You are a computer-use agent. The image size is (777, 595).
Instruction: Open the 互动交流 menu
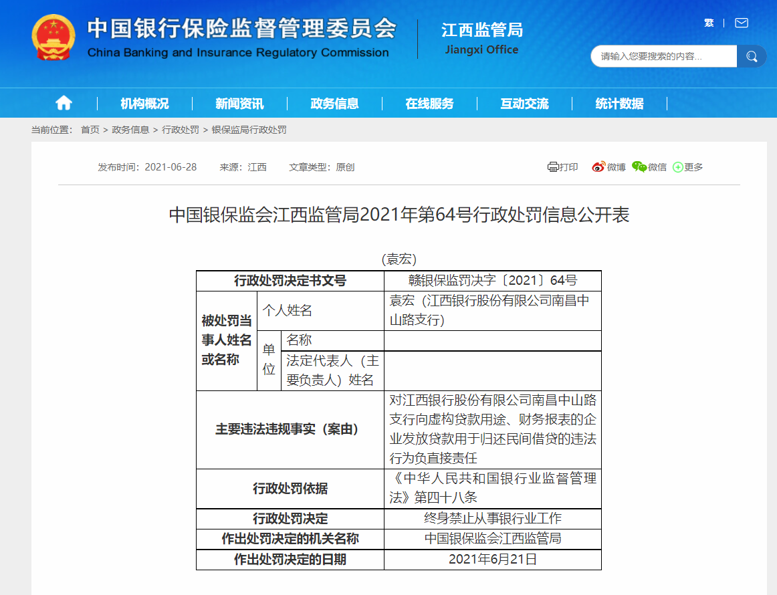[524, 104]
